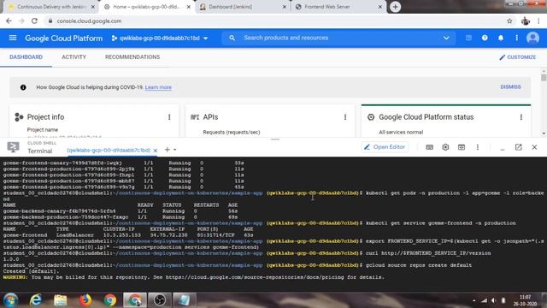Open header three-dot settings menu
Image resolution: width=547 pixels, height=308 pixels.
516,38
